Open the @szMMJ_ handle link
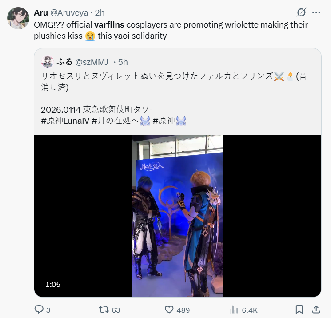This screenshot has width=331, height=318. 93,62
